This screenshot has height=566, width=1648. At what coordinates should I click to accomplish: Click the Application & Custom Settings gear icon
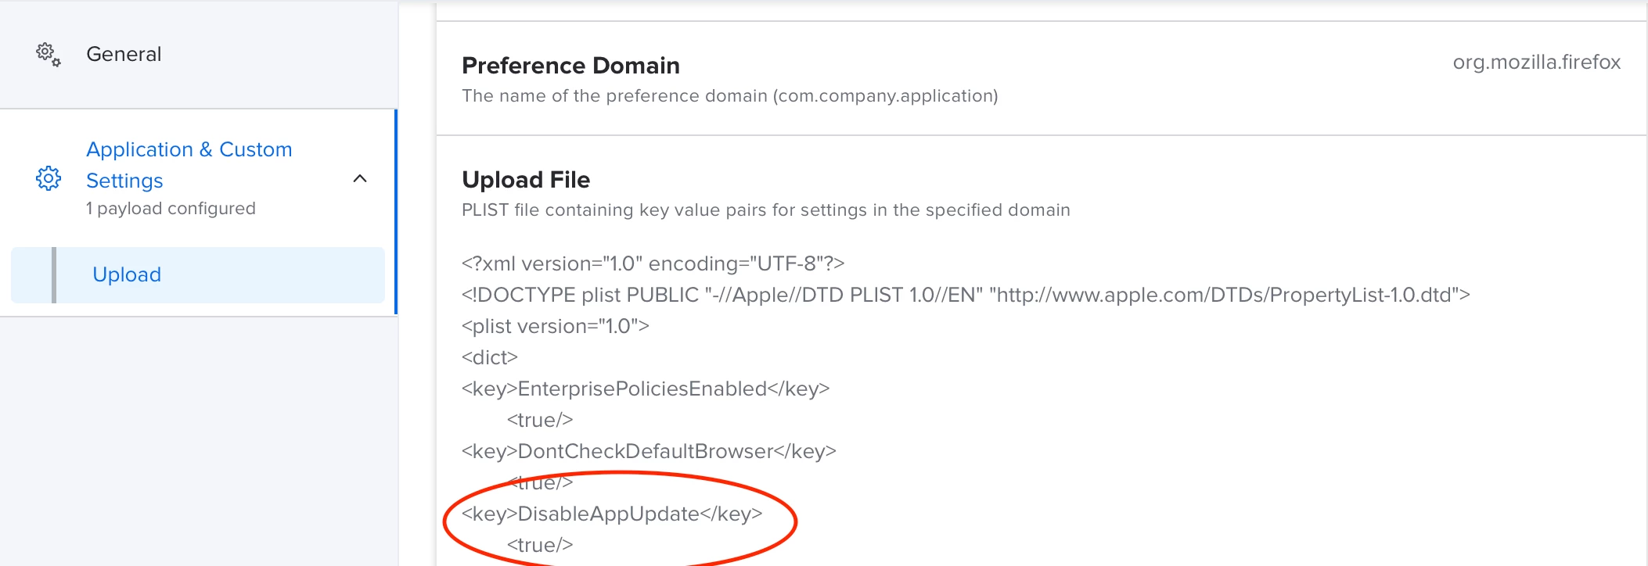coord(49,178)
